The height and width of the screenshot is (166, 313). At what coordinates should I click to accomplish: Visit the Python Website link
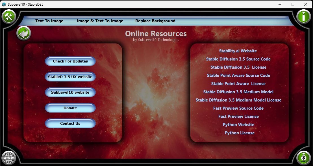click(x=238, y=125)
